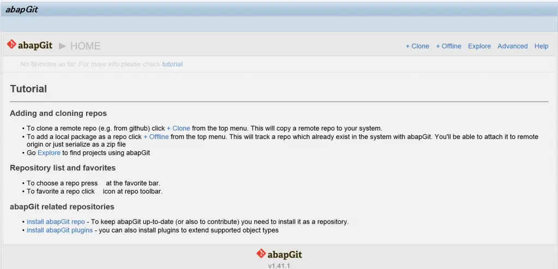Click the + Clone link in tutorial text
The height and width of the screenshot is (269, 558).
click(178, 129)
